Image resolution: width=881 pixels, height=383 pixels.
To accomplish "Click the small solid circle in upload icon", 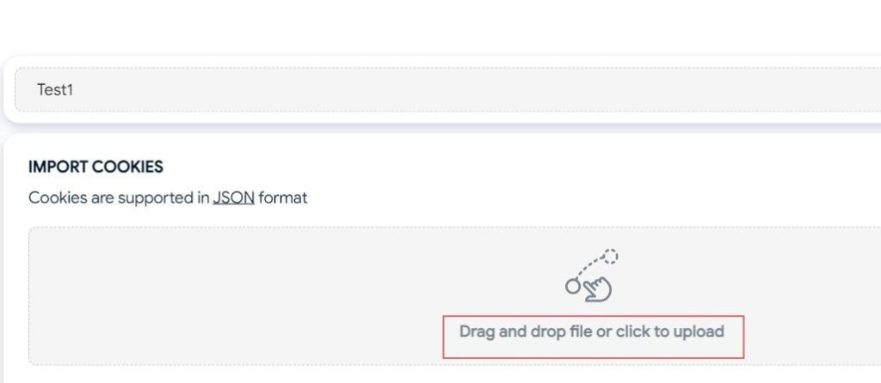I will pos(573,287).
